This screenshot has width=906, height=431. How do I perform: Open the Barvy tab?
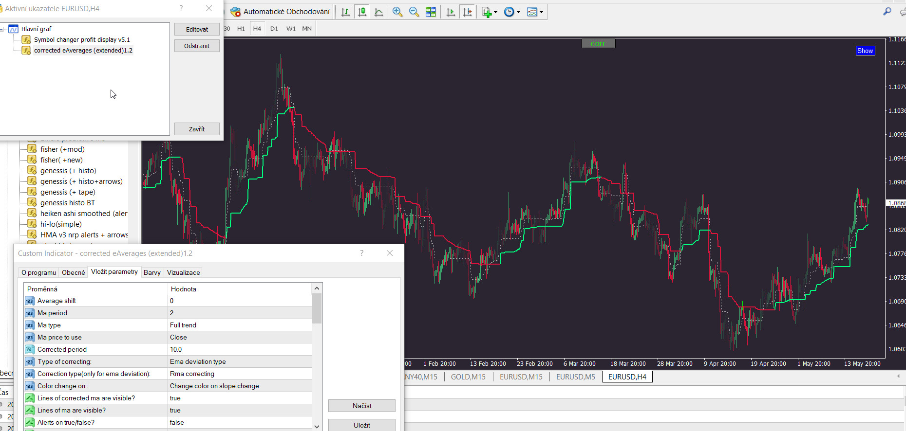click(x=152, y=272)
